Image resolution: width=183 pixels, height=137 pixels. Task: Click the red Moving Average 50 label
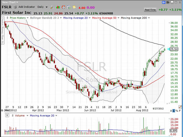(x=104, y=18)
